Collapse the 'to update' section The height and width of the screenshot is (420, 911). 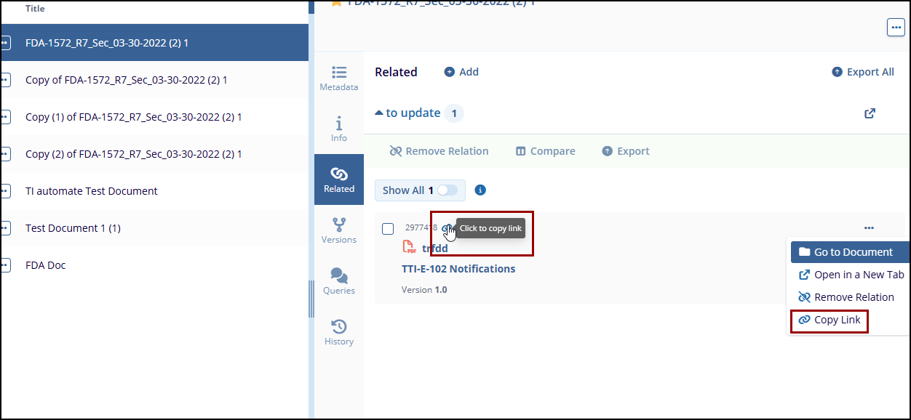407,113
